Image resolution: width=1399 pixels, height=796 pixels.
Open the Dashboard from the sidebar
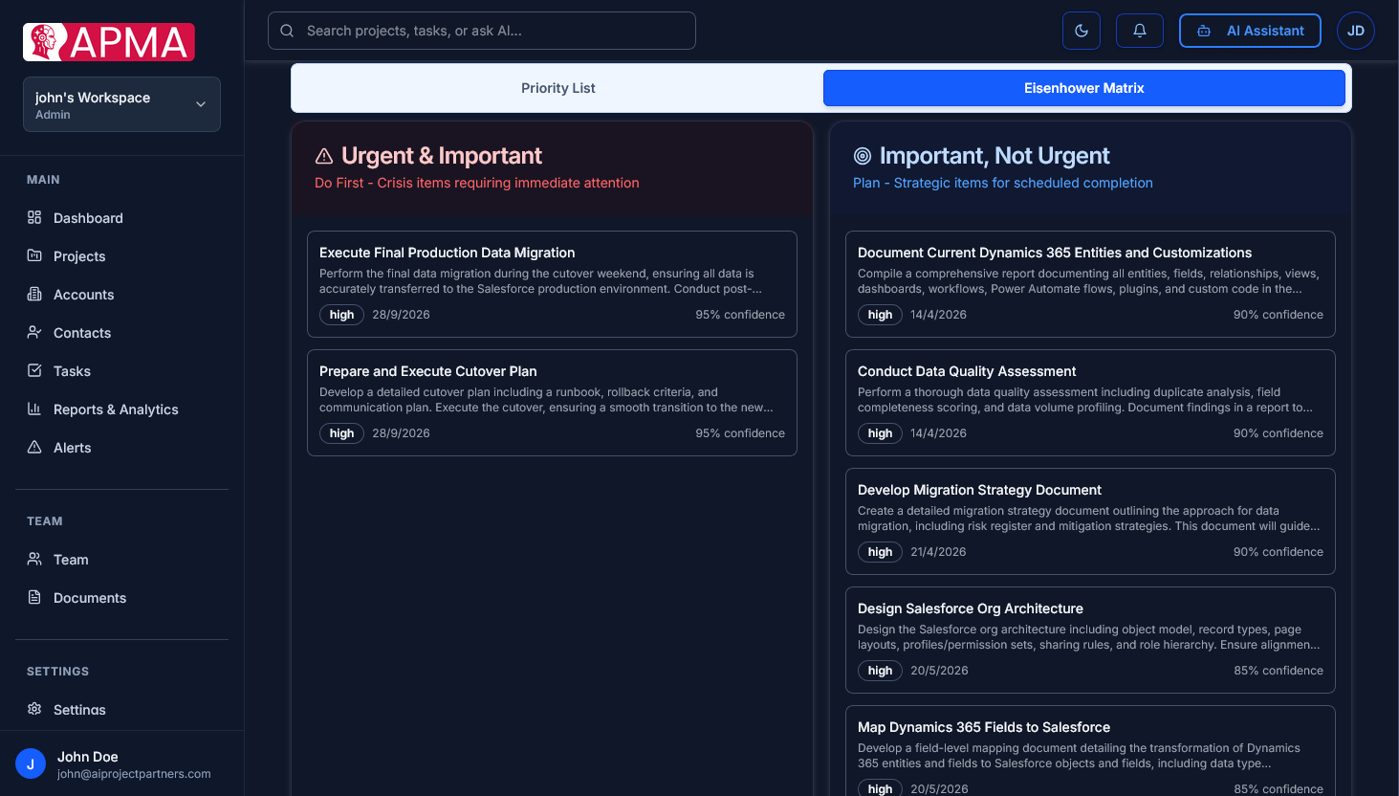pos(87,217)
